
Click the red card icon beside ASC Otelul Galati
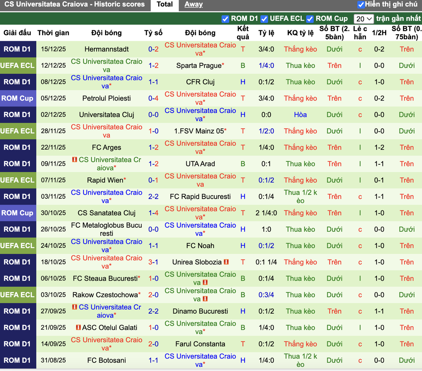click(x=78, y=328)
